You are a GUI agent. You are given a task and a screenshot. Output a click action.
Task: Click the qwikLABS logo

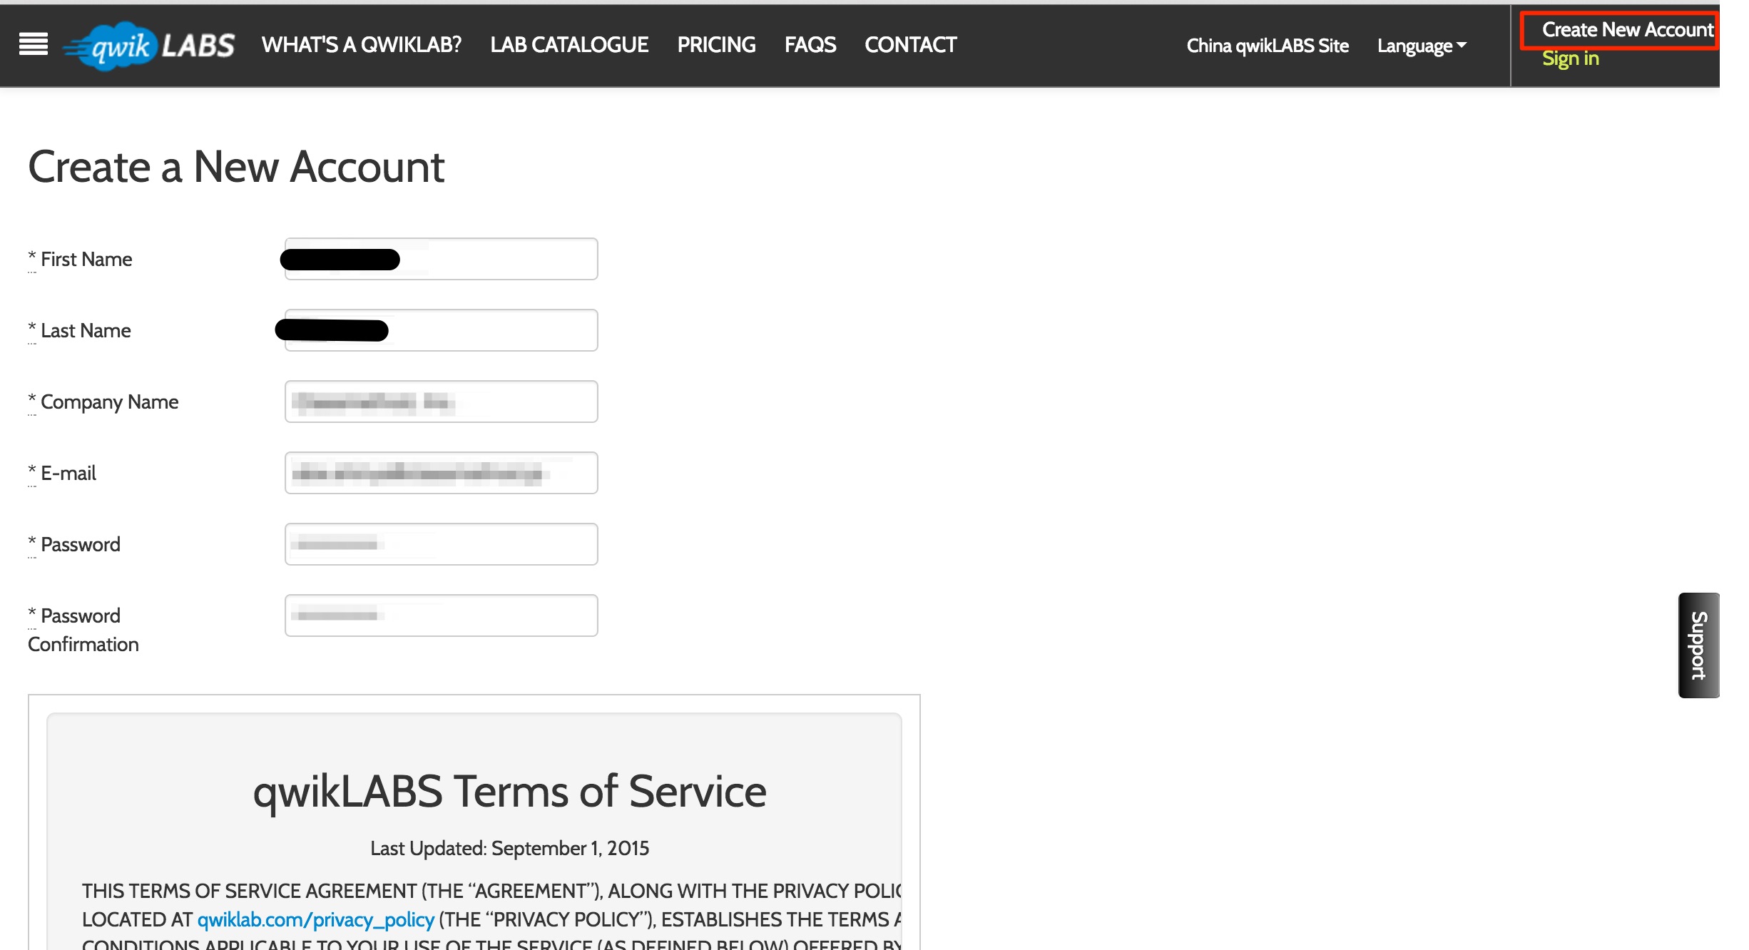pyautogui.click(x=149, y=46)
